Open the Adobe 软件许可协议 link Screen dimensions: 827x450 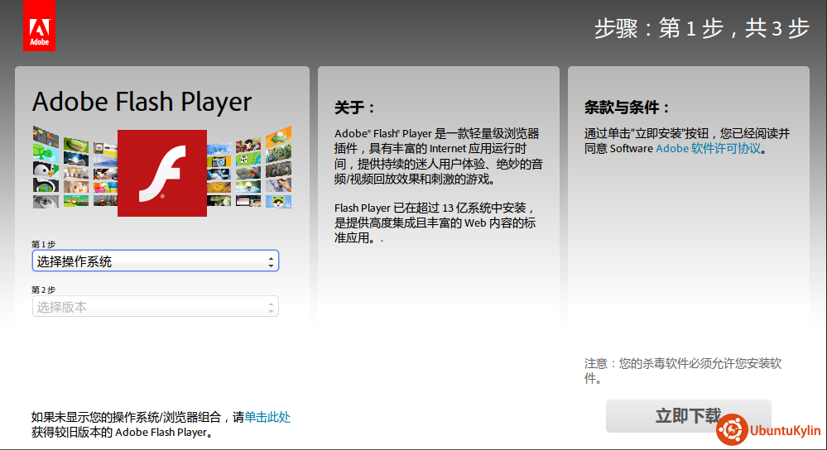click(x=708, y=149)
